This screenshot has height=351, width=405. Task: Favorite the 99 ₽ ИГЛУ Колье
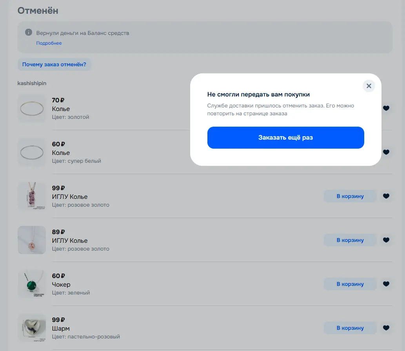click(x=386, y=196)
